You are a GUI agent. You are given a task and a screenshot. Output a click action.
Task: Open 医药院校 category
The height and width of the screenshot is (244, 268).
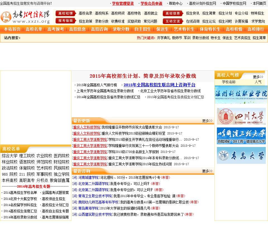pos(61,156)
